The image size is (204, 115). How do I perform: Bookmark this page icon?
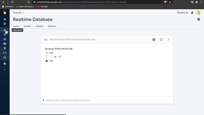point(29,2)
